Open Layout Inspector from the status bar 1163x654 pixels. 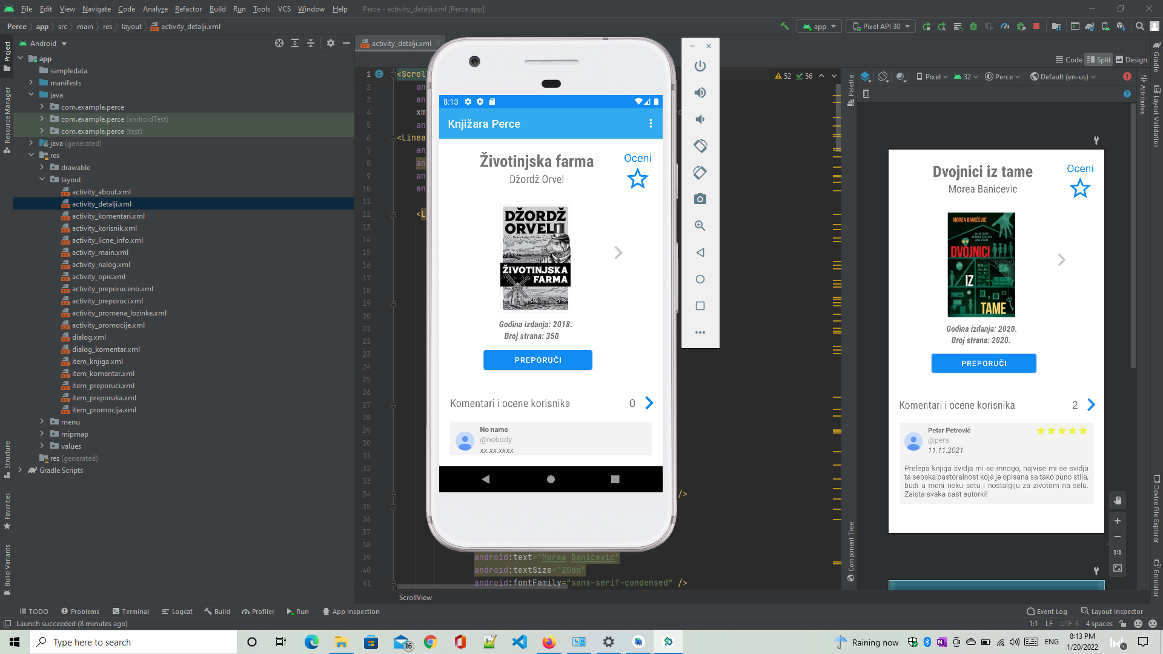[x=1116, y=611]
